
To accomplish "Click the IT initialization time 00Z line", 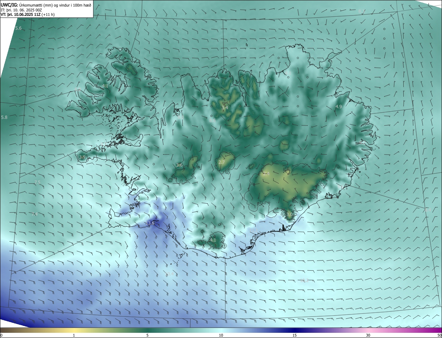I will 21,10.
